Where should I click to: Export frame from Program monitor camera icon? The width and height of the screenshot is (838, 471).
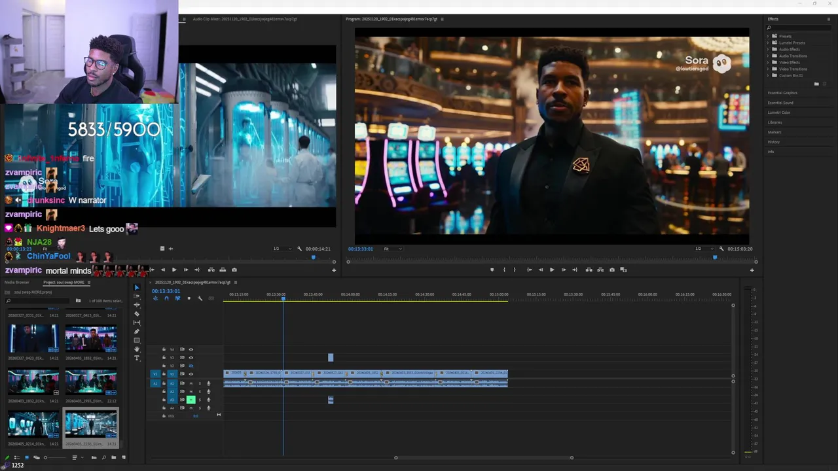[612, 270]
